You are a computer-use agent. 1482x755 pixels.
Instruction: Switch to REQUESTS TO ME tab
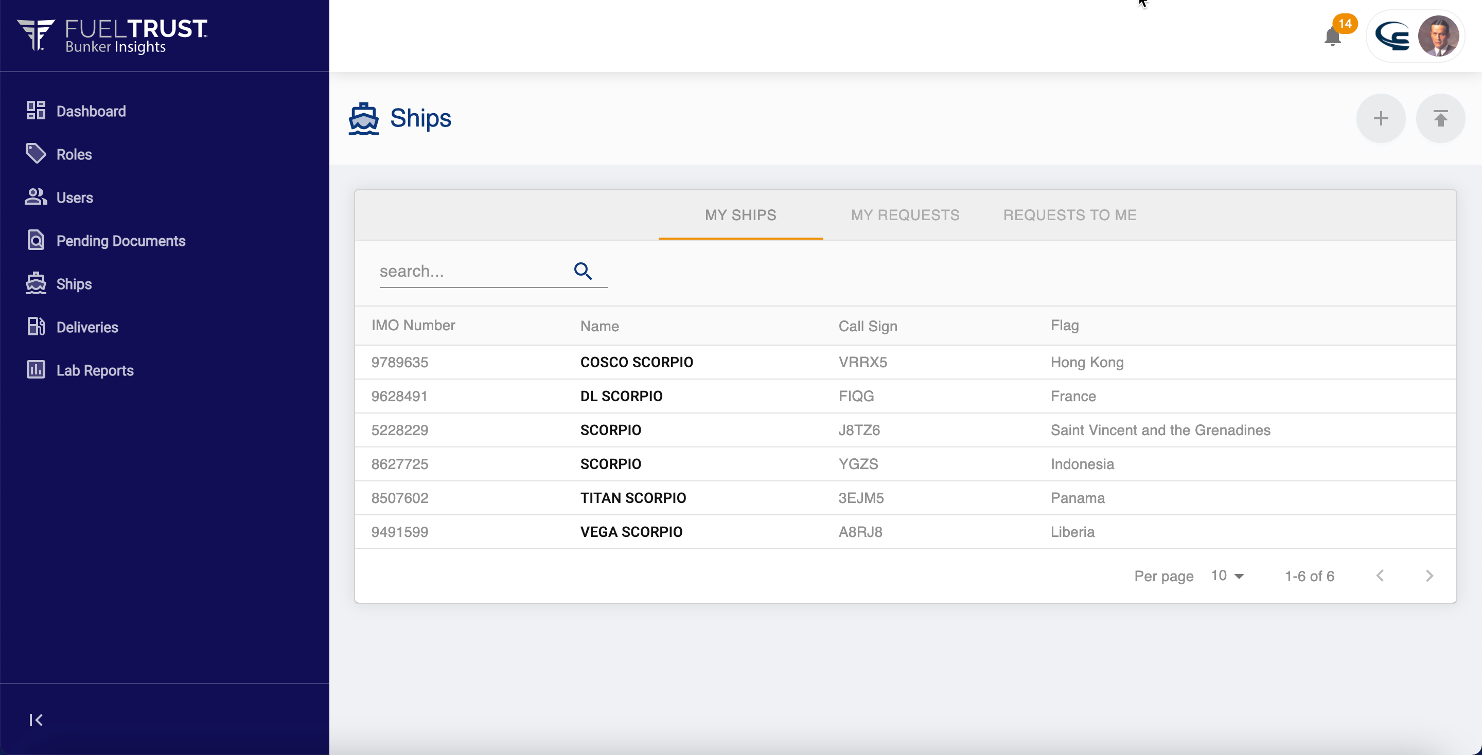pyautogui.click(x=1069, y=215)
